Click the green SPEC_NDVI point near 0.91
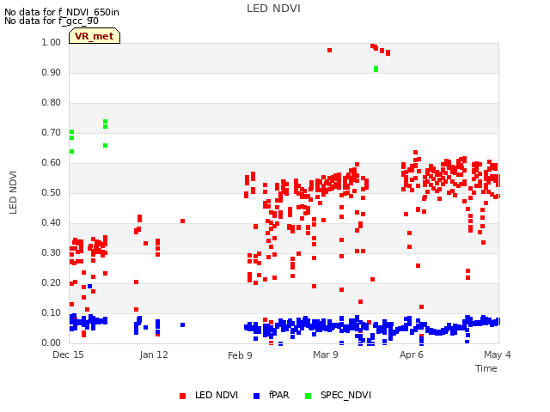This screenshot has height=412, width=550. 376,69
